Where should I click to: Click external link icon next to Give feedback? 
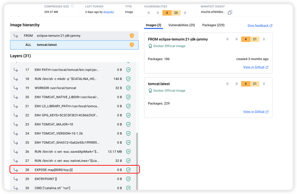(x=271, y=26)
